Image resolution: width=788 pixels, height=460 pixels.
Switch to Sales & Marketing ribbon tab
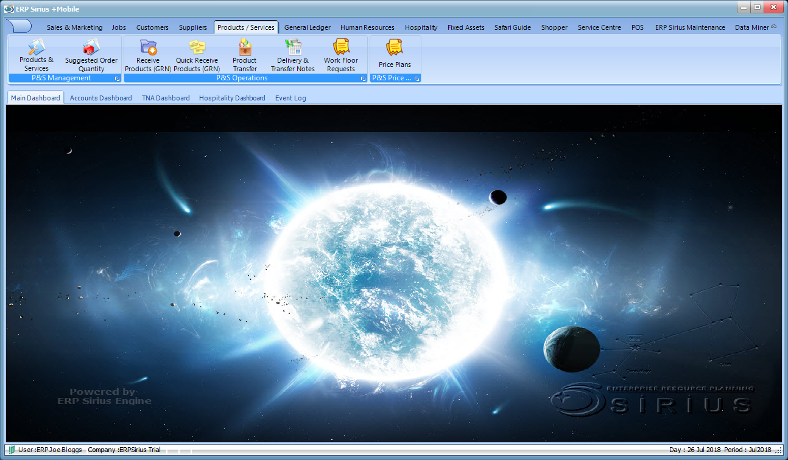[74, 27]
